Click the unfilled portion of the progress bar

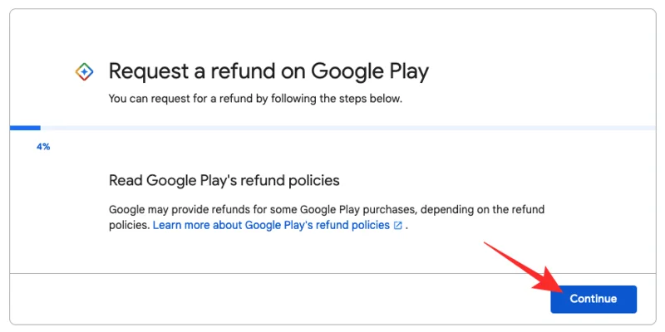point(332,128)
